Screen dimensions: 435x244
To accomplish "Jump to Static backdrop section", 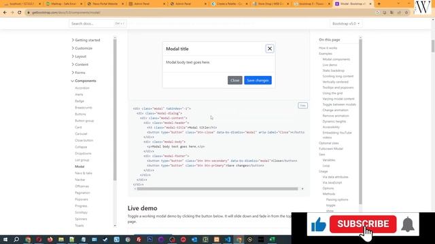I will [x=334, y=70].
